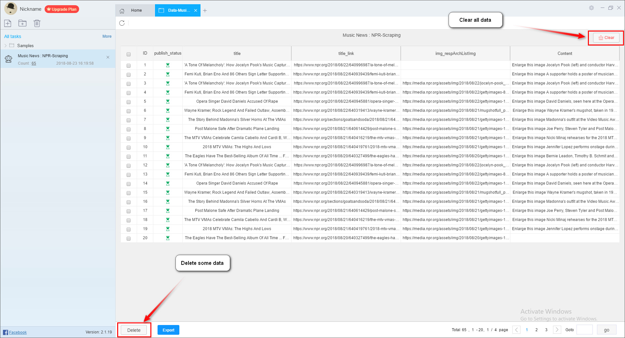Image resolution: width=625 pixels, height=338 pixels.
Task: Switch to the Home tab
Action: pos(135,10)
